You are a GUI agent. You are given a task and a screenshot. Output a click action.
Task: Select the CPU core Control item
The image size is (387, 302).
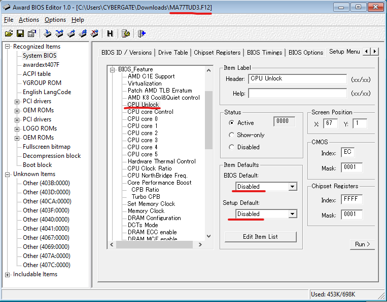150,112
